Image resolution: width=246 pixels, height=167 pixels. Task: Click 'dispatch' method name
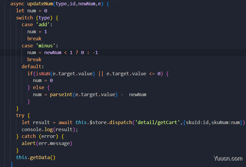click(121, 122)
